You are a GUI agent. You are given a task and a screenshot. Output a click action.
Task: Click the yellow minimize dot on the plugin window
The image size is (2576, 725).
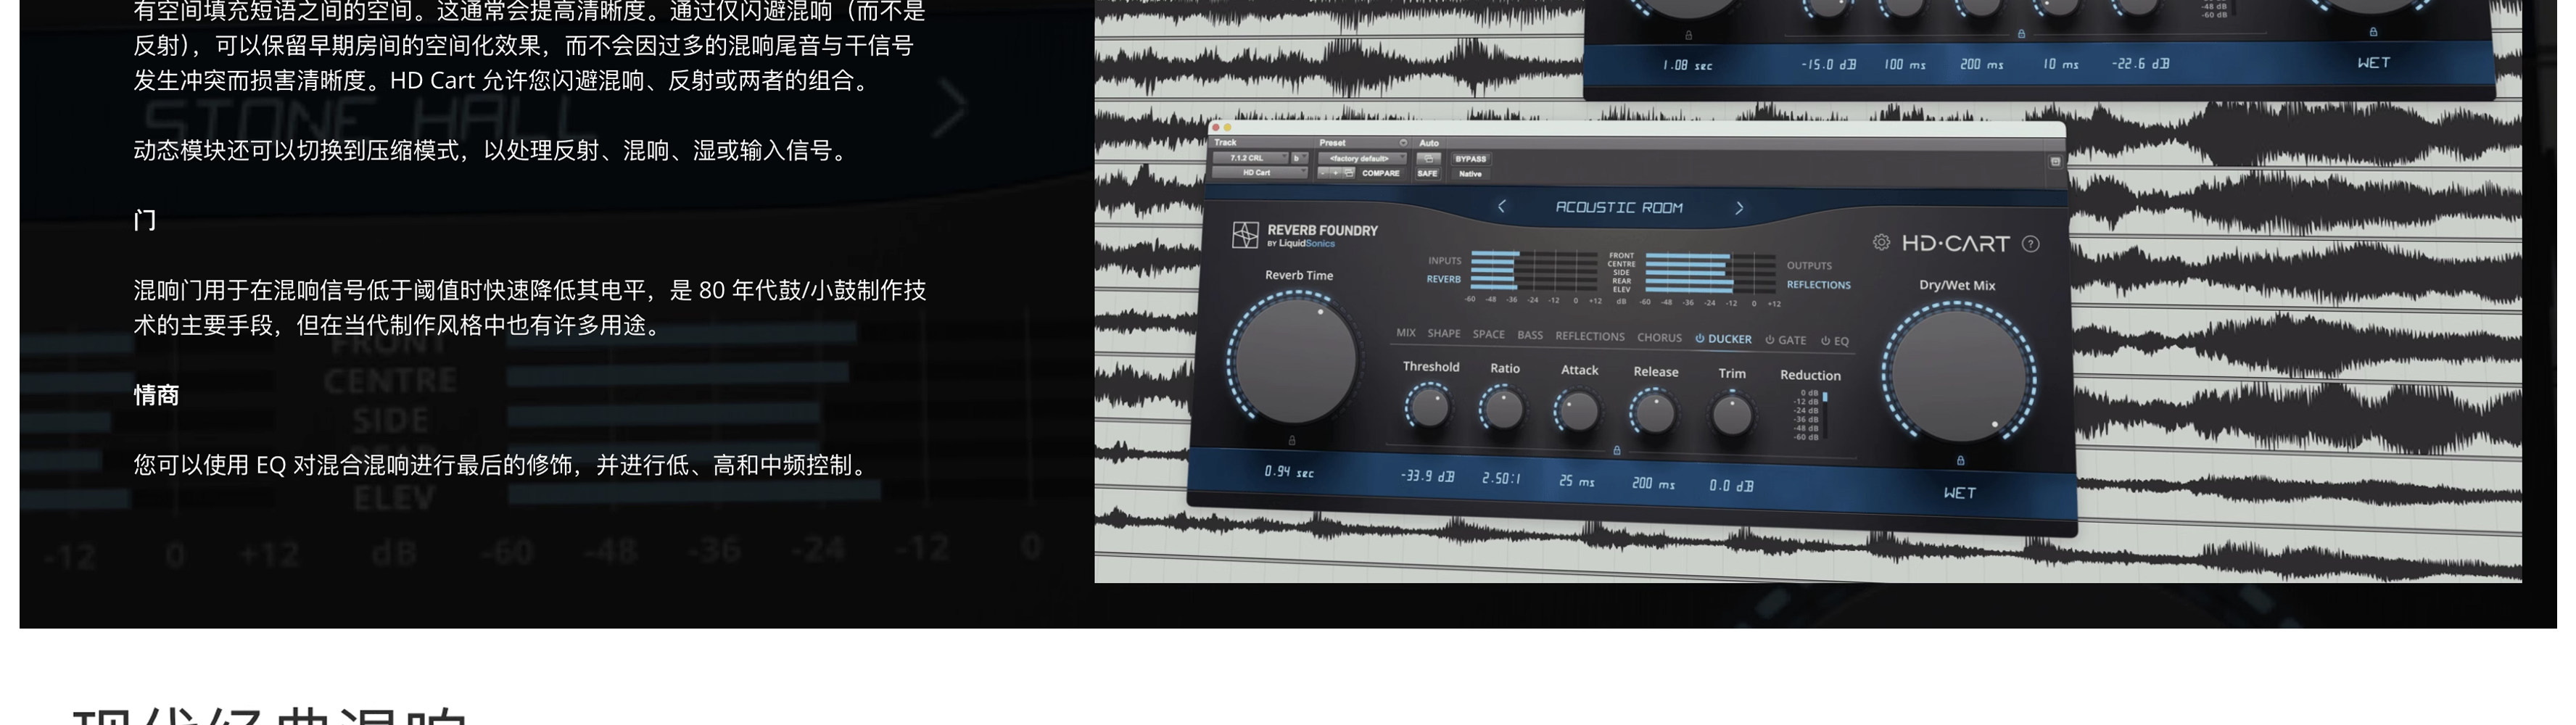click(1228, 128)
